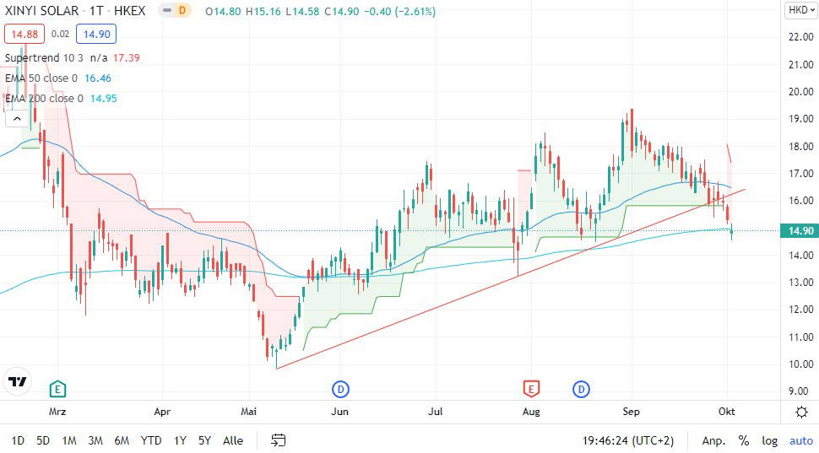
Task: Open the HKD currency dropdown
Action: (x=800, y=10)
